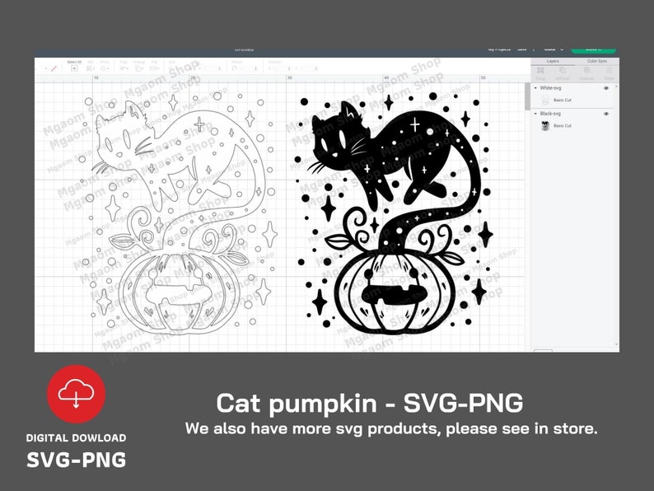Click Save in the header
This screenshot has height=491, width=654.
tap(521, 49)
